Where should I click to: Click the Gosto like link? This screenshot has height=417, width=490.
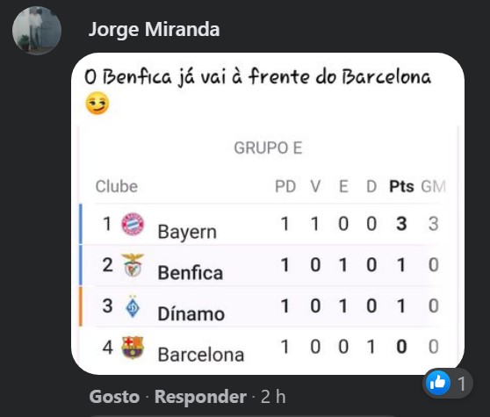click(114, 397)
